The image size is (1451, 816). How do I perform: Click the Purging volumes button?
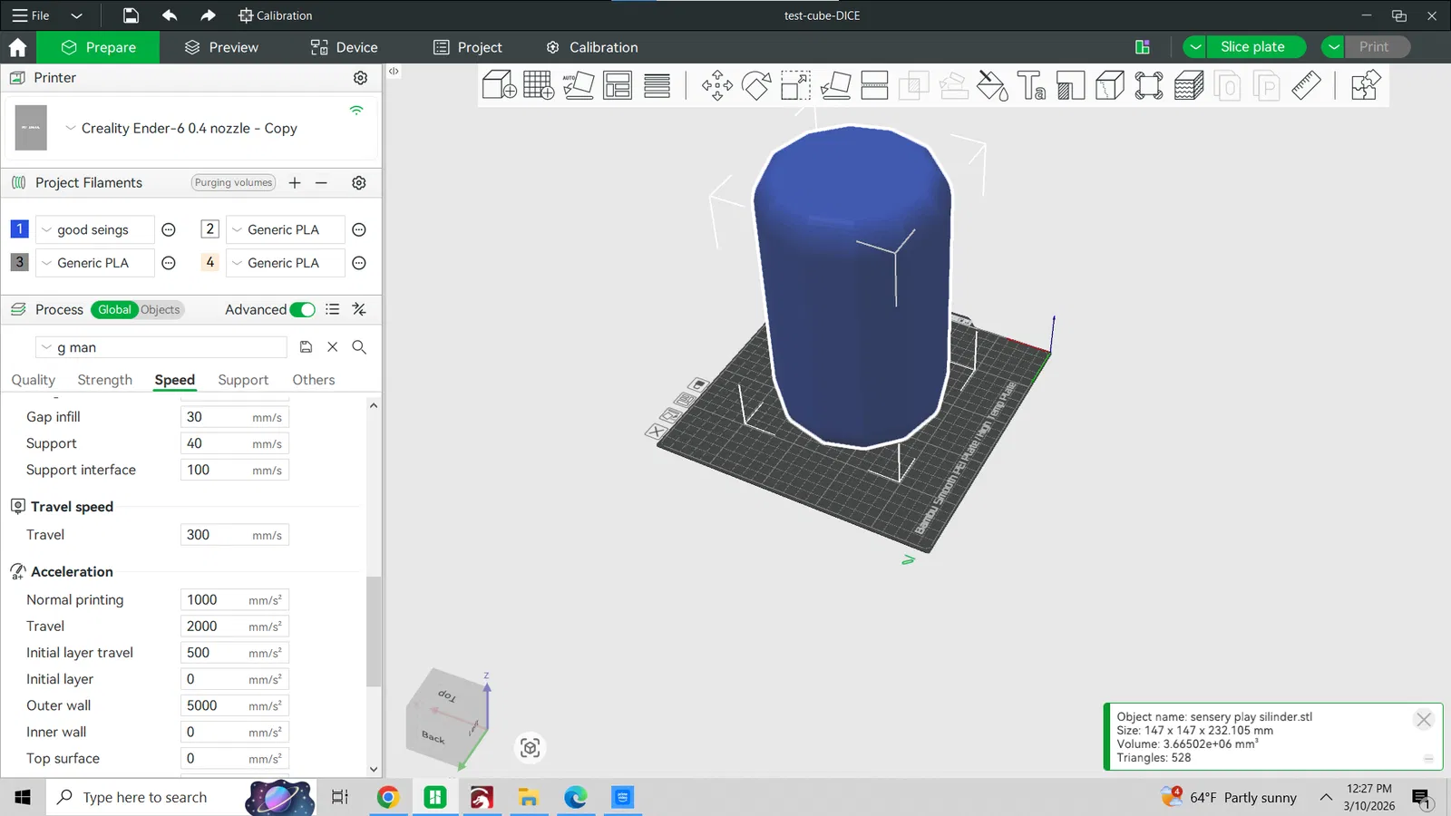(233, 183)
